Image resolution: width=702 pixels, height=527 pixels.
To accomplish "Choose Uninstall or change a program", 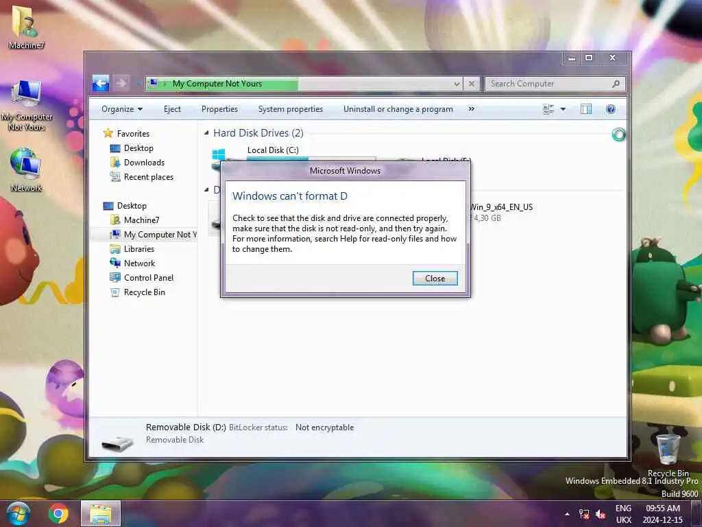I will coord(398,109).
